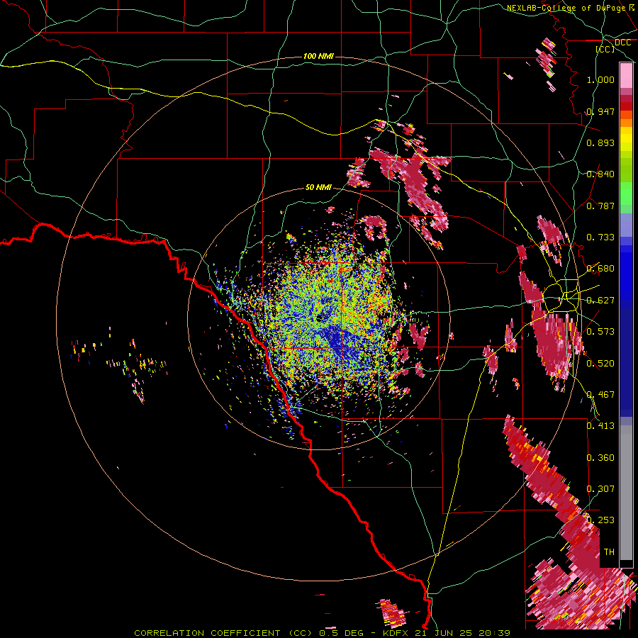Click the 0.253 scale value
The image size is (638, 638).
coord(600,520)
